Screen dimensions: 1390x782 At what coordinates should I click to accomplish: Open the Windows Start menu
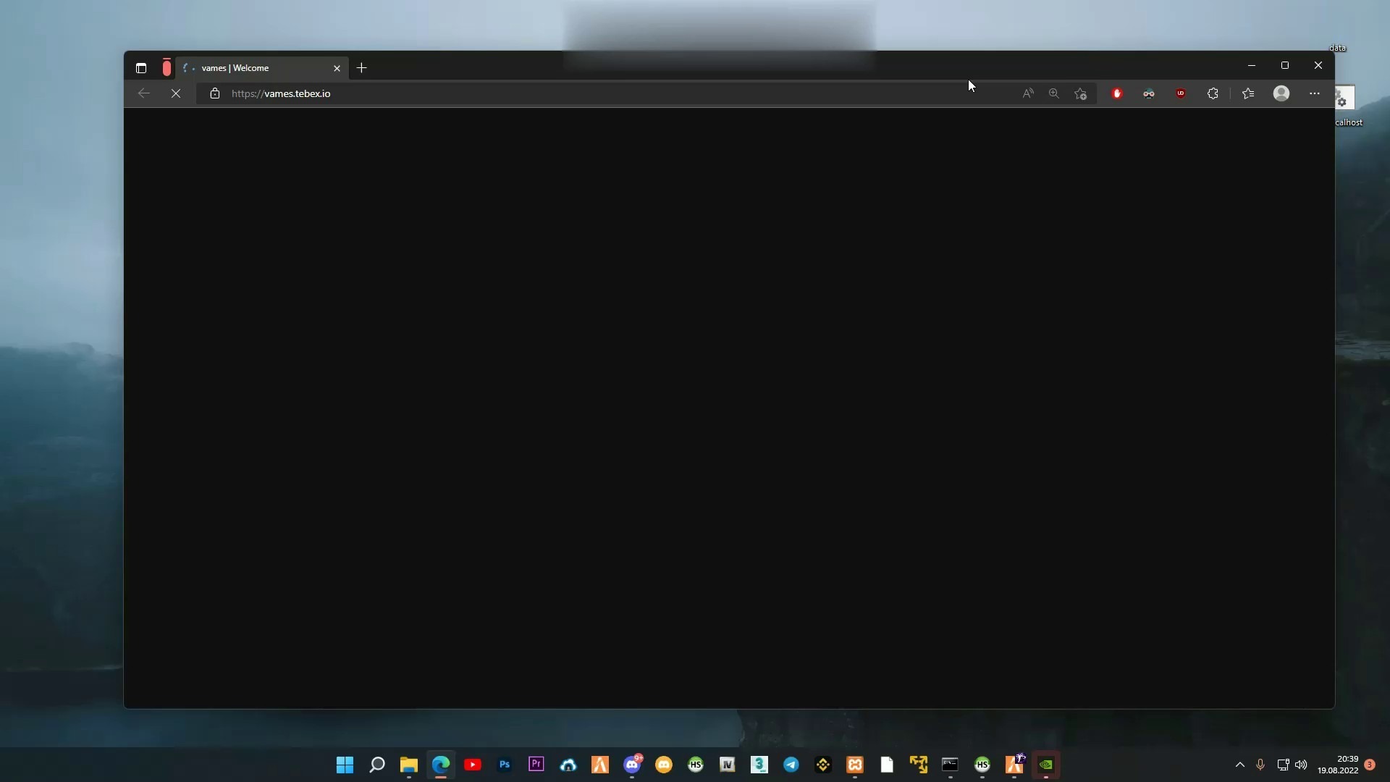345,765
